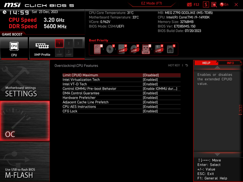
Task: Click the back arrow beside HOT KEY
Action: coord(187,65)
